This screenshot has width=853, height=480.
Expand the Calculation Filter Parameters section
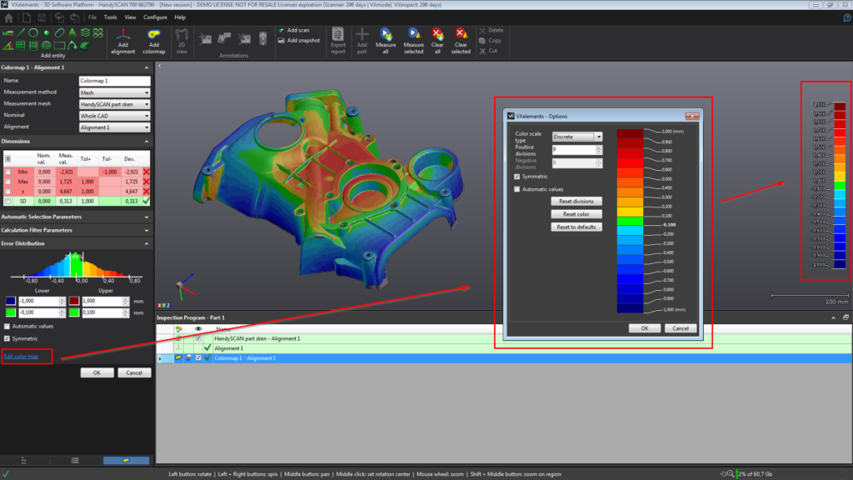coord(77,230)
